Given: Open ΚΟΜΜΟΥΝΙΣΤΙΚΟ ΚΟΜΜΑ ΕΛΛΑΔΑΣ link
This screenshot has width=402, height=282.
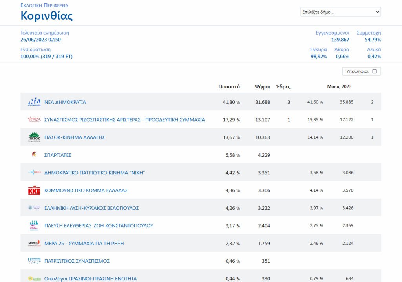Looking at the screenshot, I should pyautogui.click(x=86, y=190).
